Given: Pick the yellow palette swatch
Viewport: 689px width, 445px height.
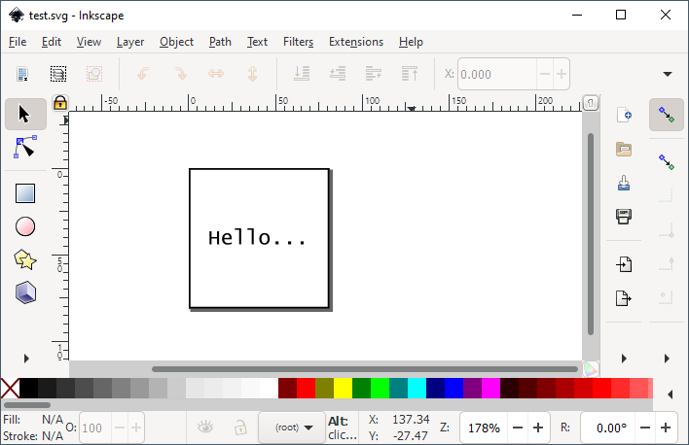Looking at the screenshot, I should point(343,389).
